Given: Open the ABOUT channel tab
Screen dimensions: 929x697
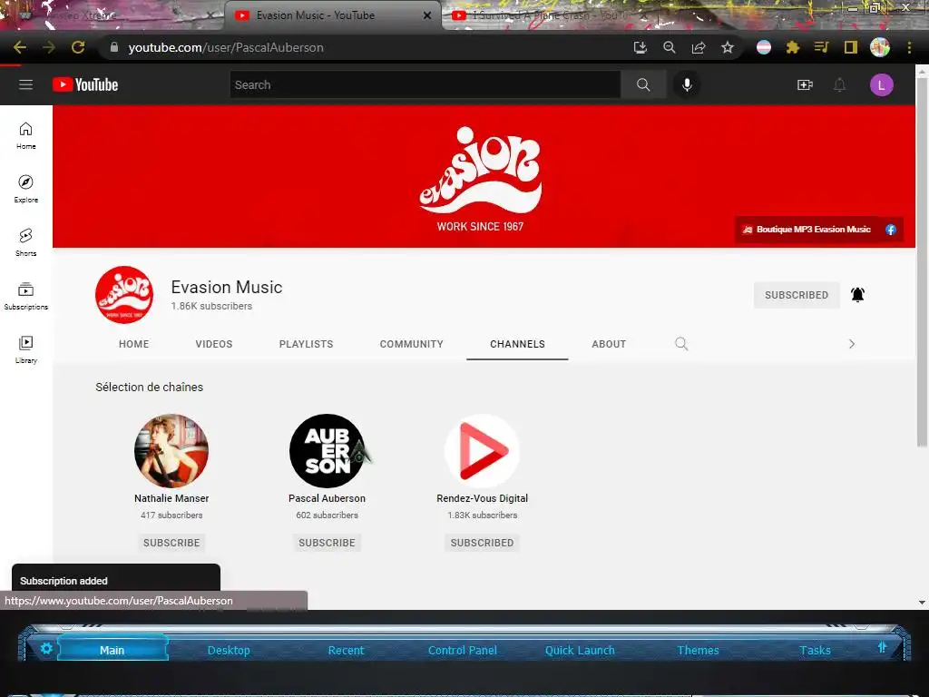Looking at the screenshot, I should 609,344.
